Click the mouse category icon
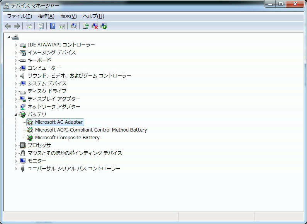The image size is (307, 224). click(23, 153)
